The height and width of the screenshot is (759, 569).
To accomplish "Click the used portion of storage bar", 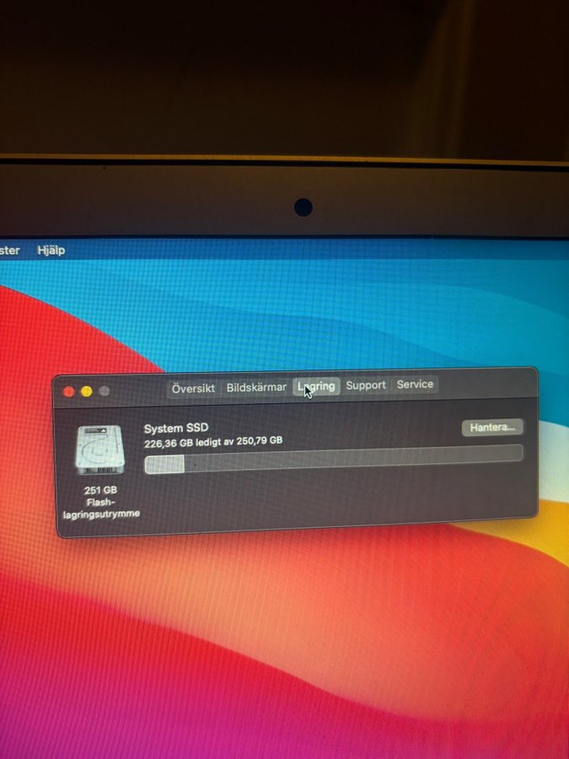I will pos(164,464).
